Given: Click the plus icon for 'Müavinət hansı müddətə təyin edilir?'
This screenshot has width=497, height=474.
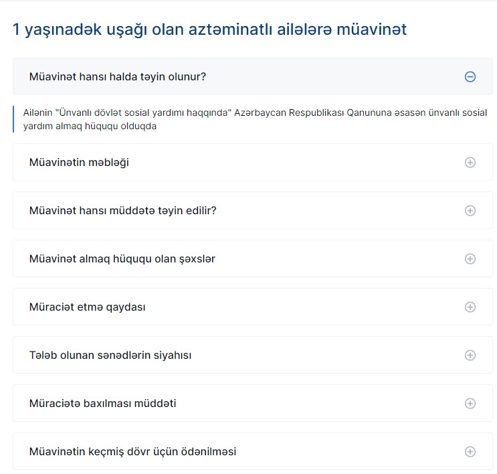Looking at the screenshot, I should pyautogui.click(x=470, y=211).
